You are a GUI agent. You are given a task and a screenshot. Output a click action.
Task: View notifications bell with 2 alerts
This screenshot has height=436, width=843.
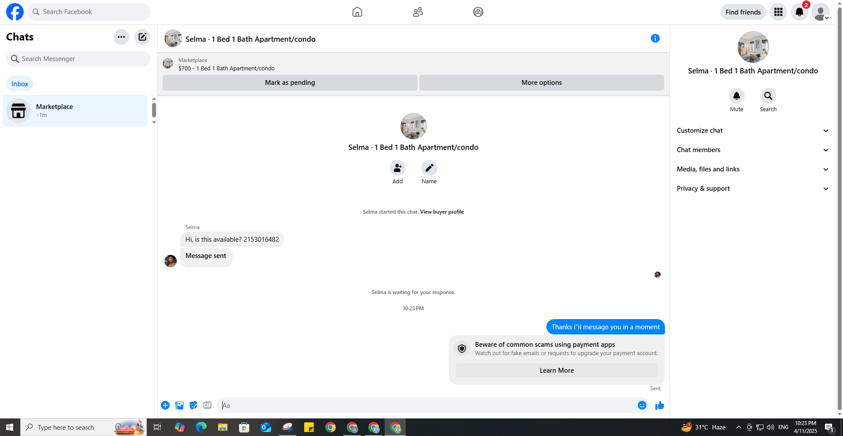click(x=799, y=12)
